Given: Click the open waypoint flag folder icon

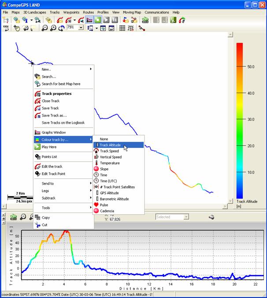Looking at the screenshot, I should click(x=126, y=20).
